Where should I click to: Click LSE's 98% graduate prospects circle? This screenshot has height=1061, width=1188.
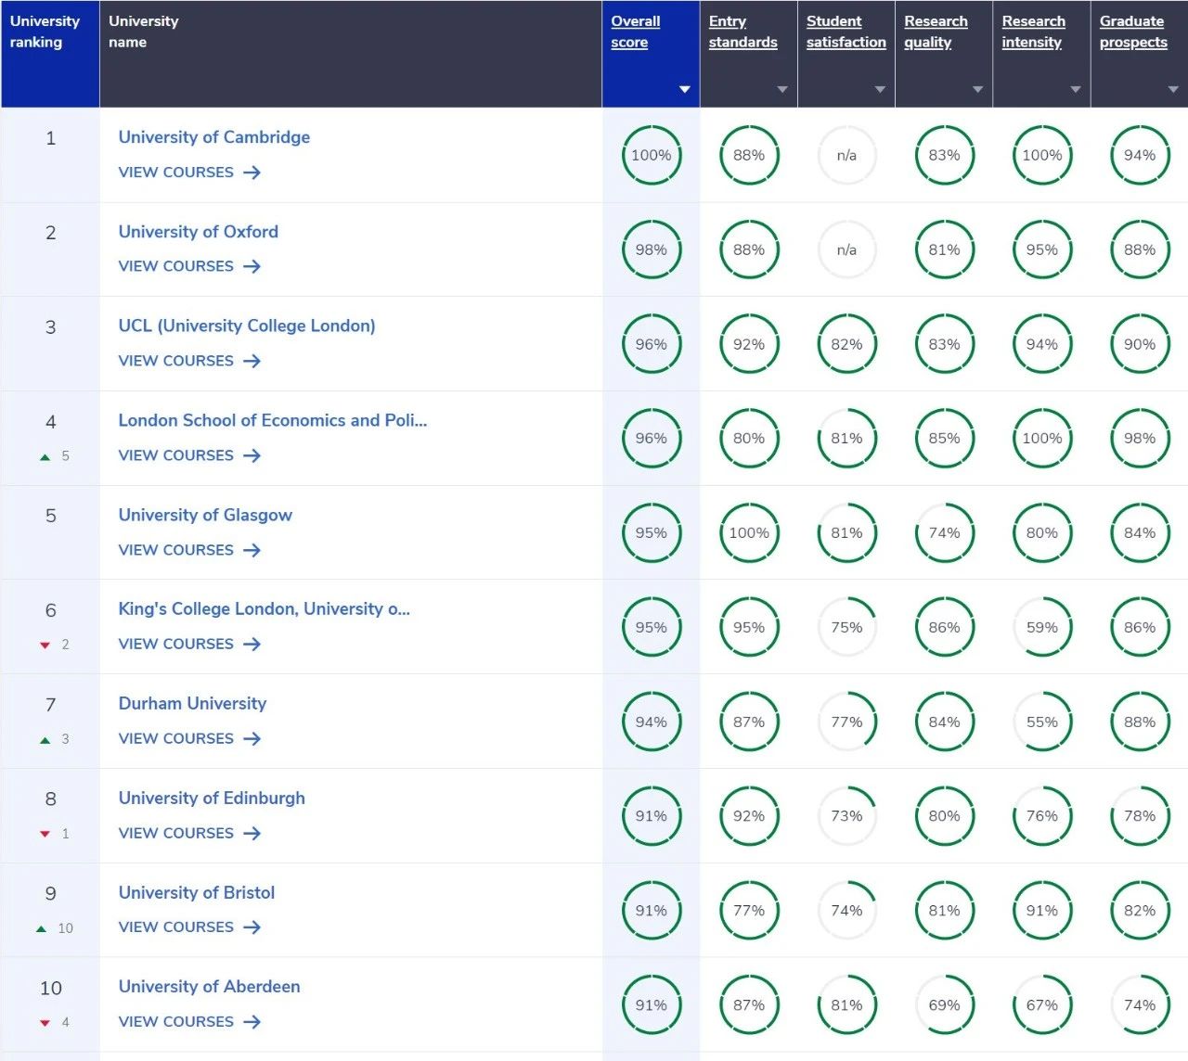tap(1139, 439)
